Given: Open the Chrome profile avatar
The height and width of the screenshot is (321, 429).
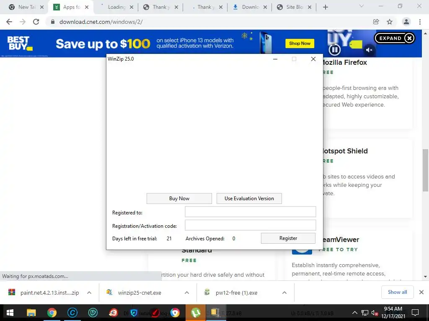Looking at the screenshot, I should 406,22.
